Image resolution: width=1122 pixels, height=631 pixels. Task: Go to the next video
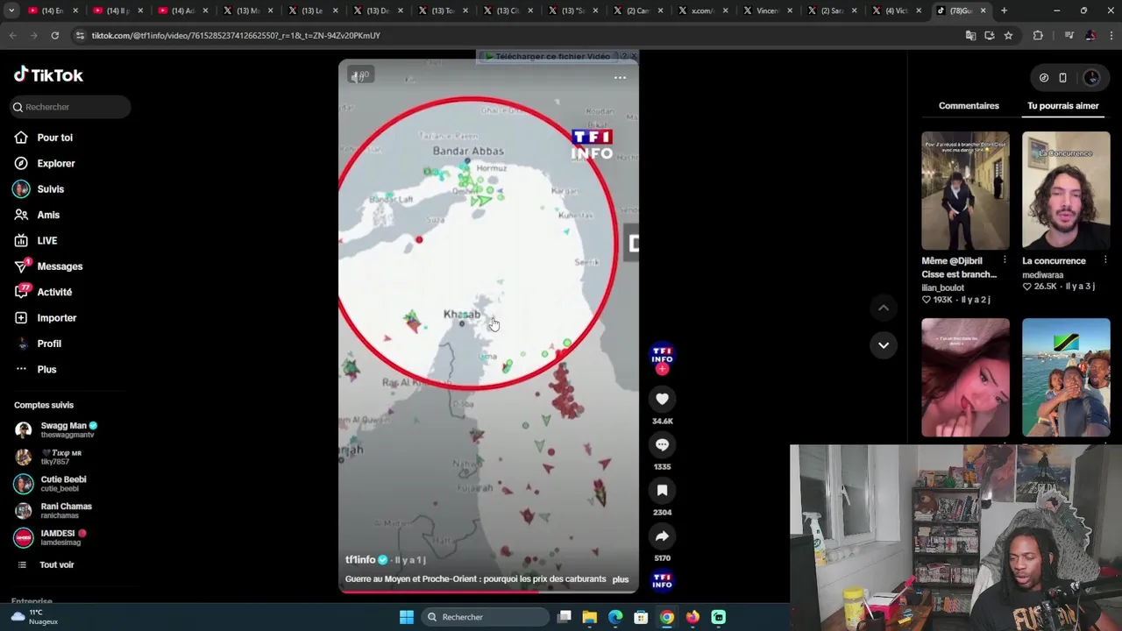point(884,345)
